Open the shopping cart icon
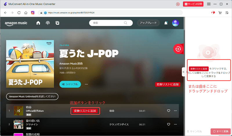 pos(220,13)
